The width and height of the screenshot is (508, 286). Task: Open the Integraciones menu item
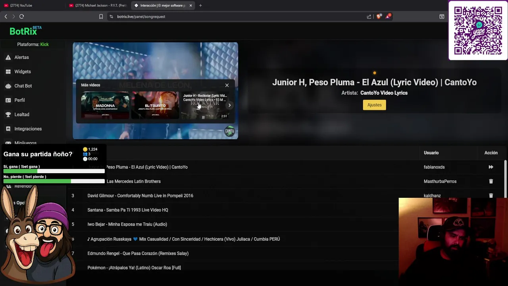tap(28, 129)
